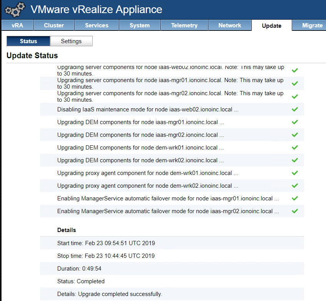Go to the Network tab

[230, 25]
